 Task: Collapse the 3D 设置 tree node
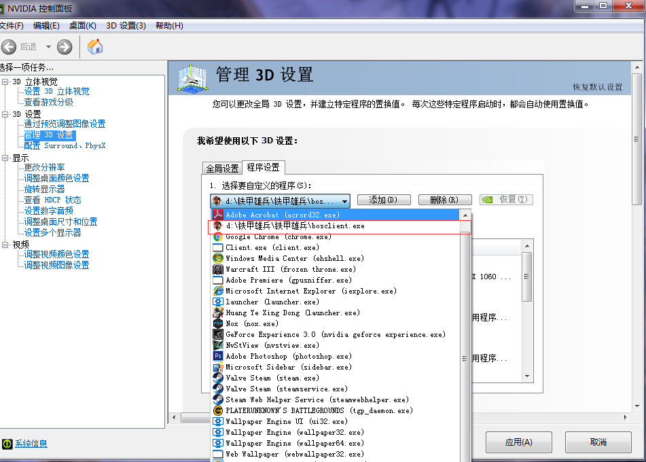click(5, 114)
